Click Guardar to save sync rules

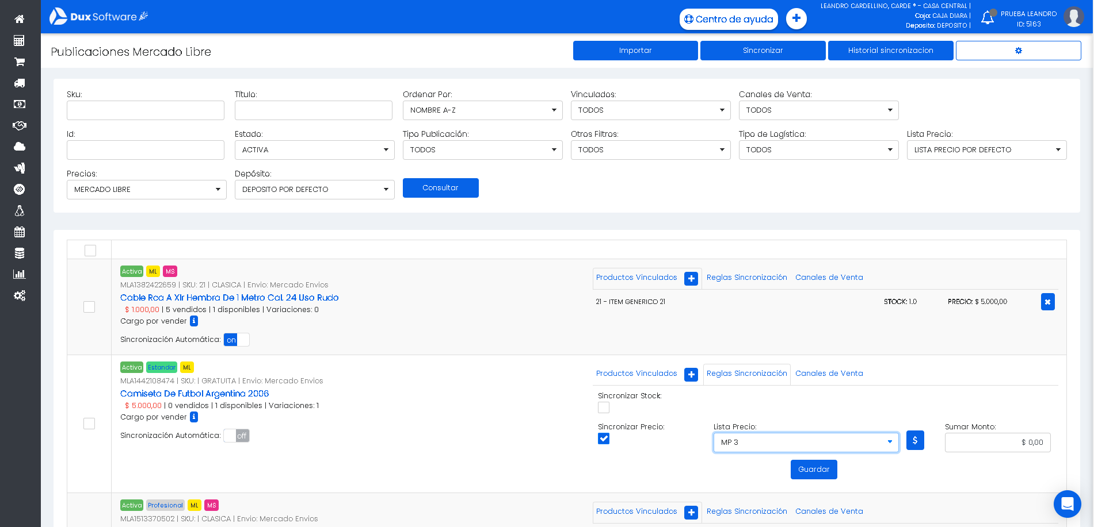point(814,470)
